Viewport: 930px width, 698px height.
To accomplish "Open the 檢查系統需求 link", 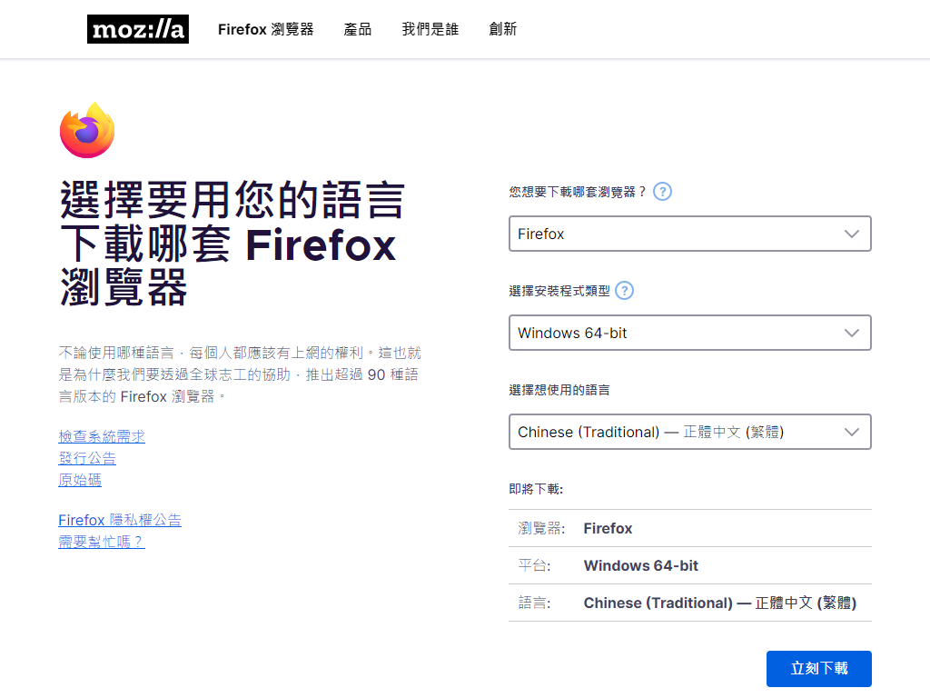I will coord(102,436).
